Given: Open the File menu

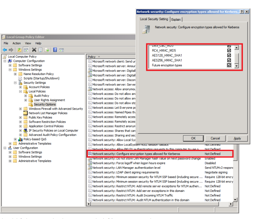Looking at the screenshot, I should [x=6, y=43].
